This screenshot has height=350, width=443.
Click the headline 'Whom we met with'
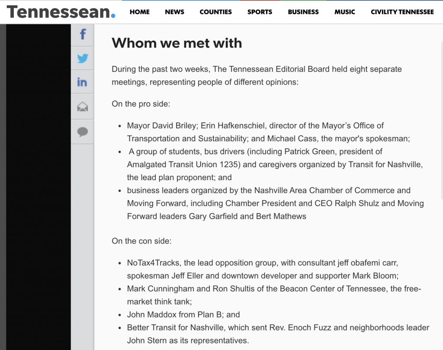click(x=177, y=43)
